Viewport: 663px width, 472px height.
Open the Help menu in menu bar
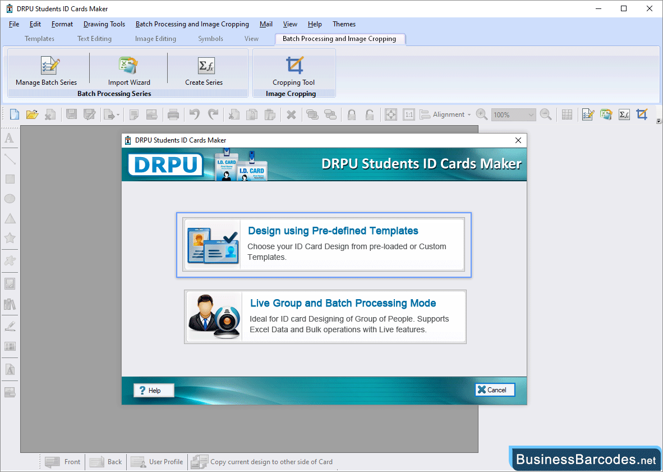coord(315,24)
